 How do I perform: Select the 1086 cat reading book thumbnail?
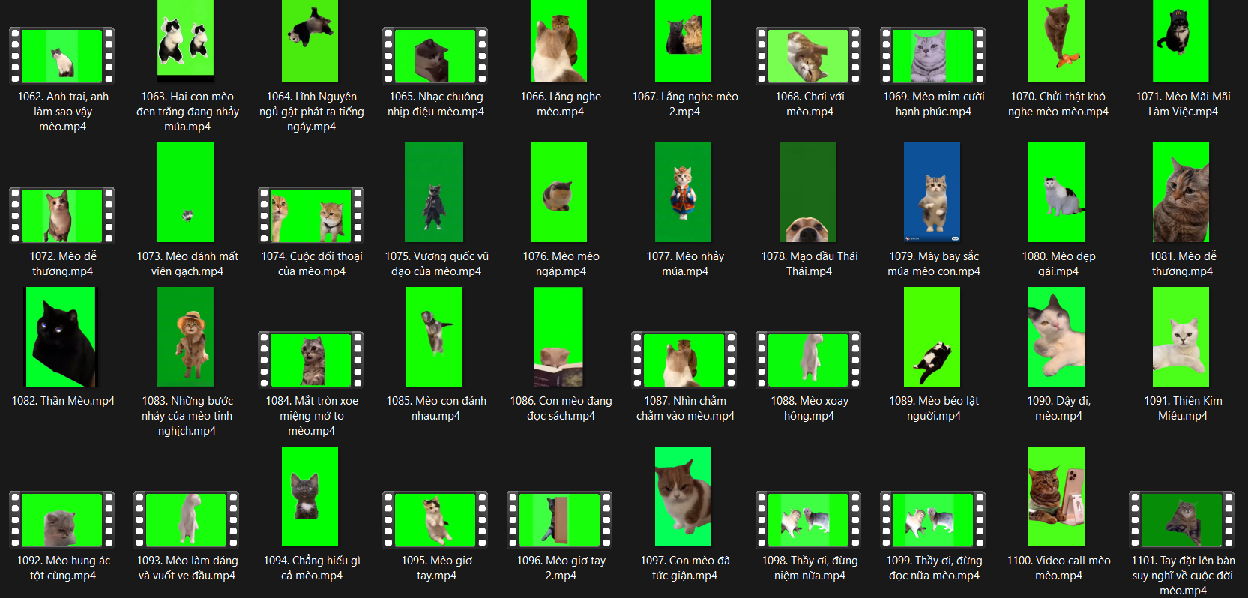pyautogui.click(x=558, y=336)
